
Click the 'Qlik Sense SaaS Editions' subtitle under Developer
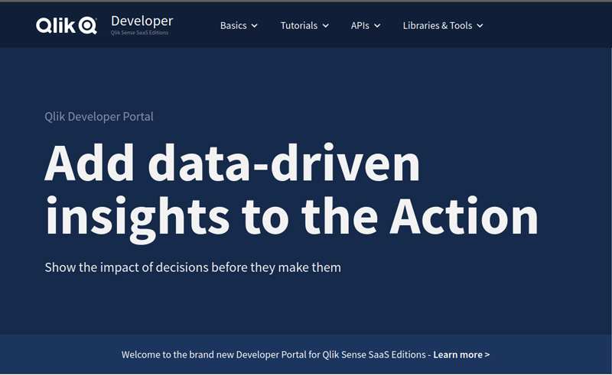point(139,33)
